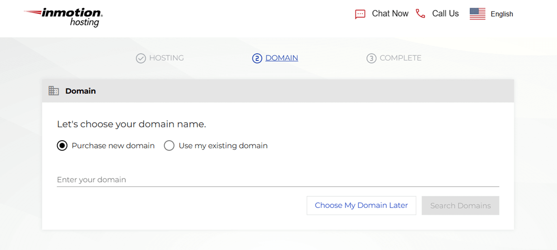Open the DOMAIN step link
Image resolution: width=557 pixels, height=250 pixels.
[282, 58]
